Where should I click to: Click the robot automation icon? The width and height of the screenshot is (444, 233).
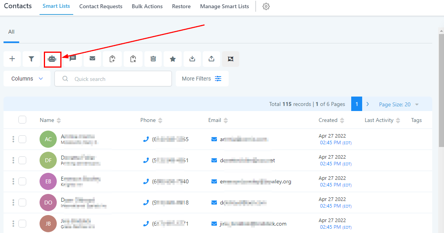click(52, 59)
